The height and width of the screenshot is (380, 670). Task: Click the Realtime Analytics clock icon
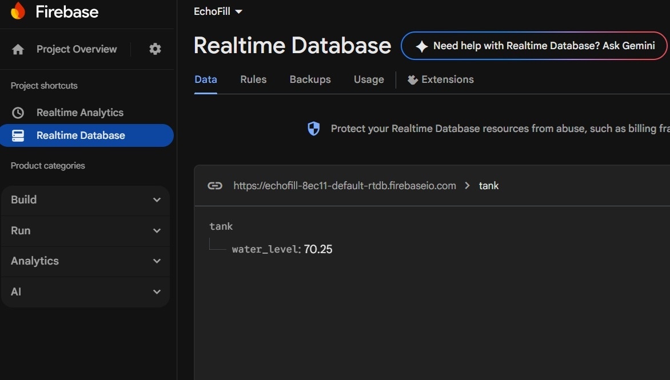(18, 113)
